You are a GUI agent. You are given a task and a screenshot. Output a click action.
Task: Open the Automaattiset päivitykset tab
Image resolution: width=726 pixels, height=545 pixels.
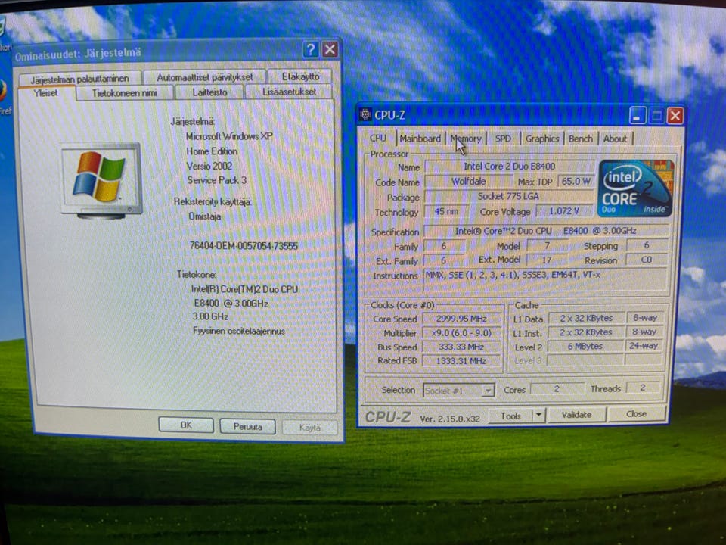[205, 77]
